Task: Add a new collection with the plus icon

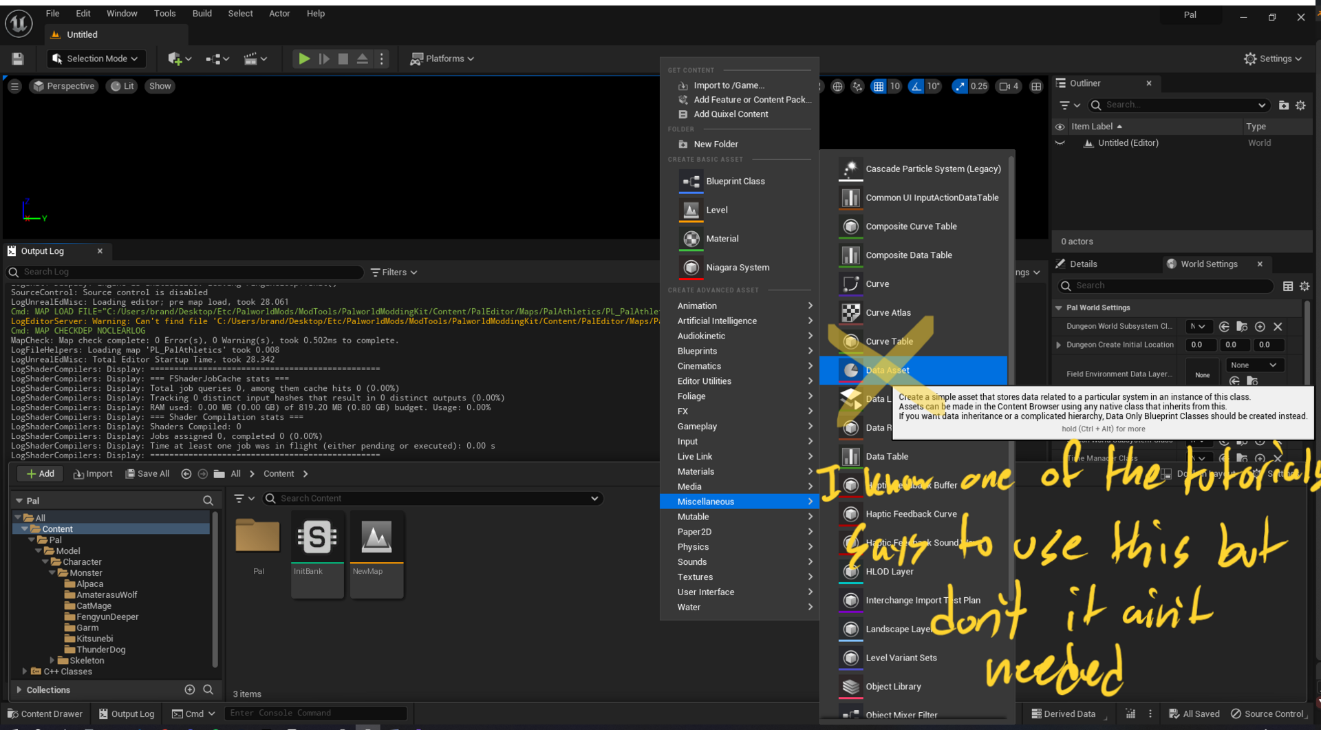Action: pos(190,689)
